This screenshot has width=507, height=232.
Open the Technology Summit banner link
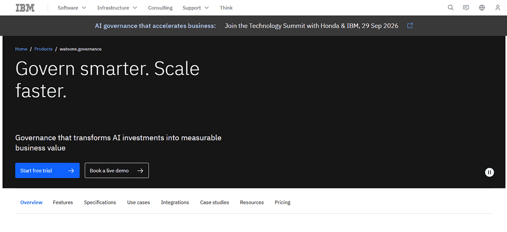click(x=312, y=25)
